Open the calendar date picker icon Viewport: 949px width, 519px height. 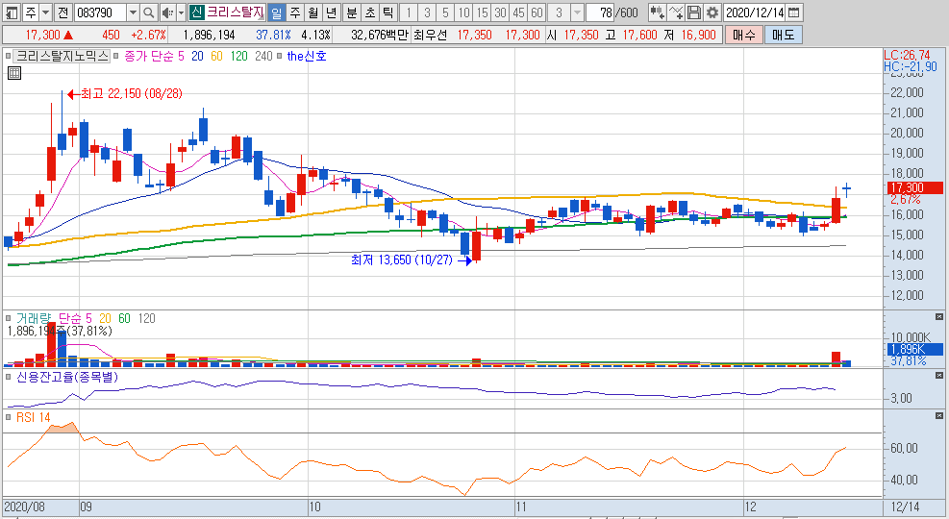794,12
